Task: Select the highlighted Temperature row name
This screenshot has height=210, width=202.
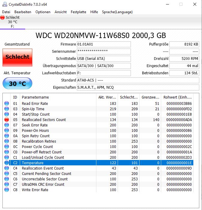Action: (33, 163)
